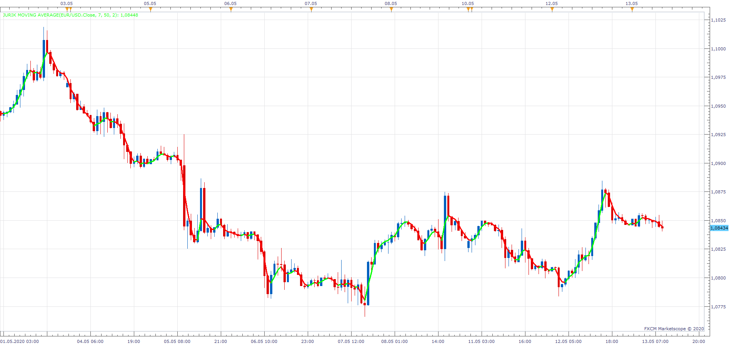Click the 12.05 05:00 time axis label
Screen dimensions: 732x346
568,341
